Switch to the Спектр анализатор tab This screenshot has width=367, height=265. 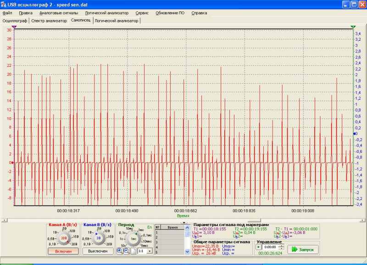coord(49,21)
